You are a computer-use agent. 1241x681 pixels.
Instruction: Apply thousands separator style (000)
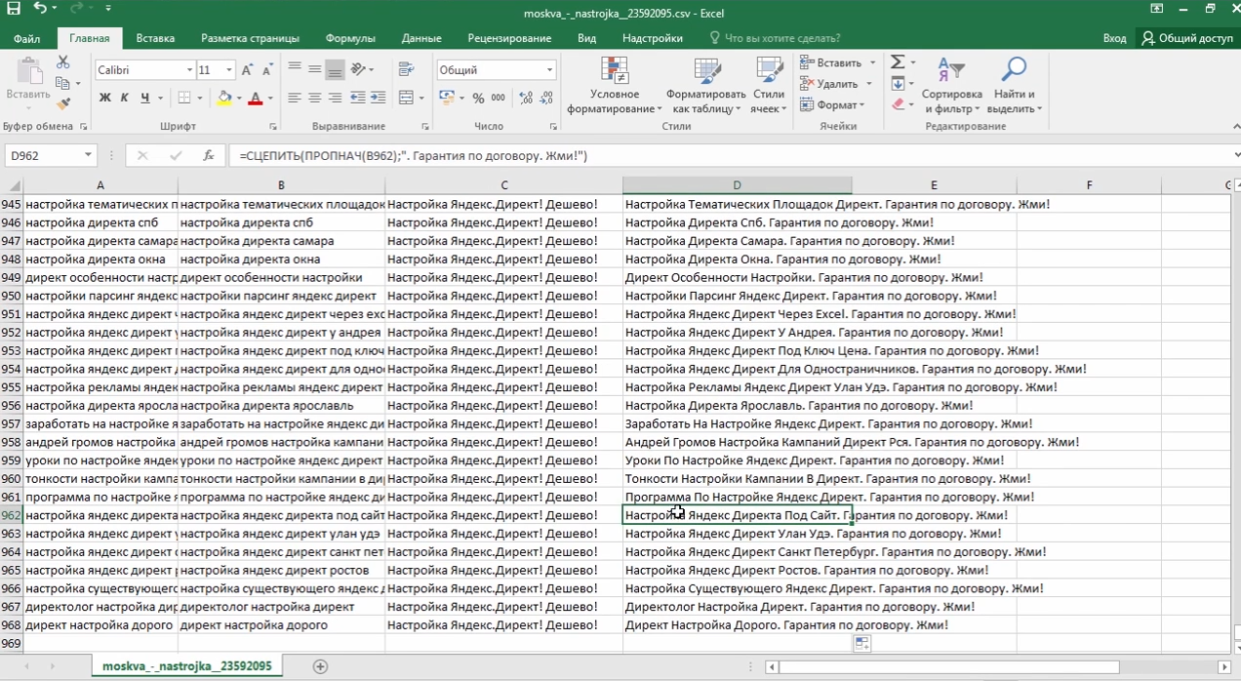(x=499, y=98)
